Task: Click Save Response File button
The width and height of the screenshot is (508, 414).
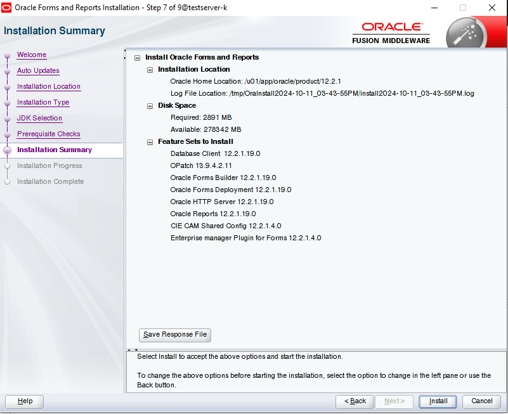Action: [175, 335]
